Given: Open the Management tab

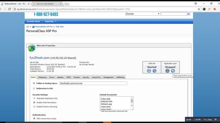Looking at the screenshot, I should (108, 77).
